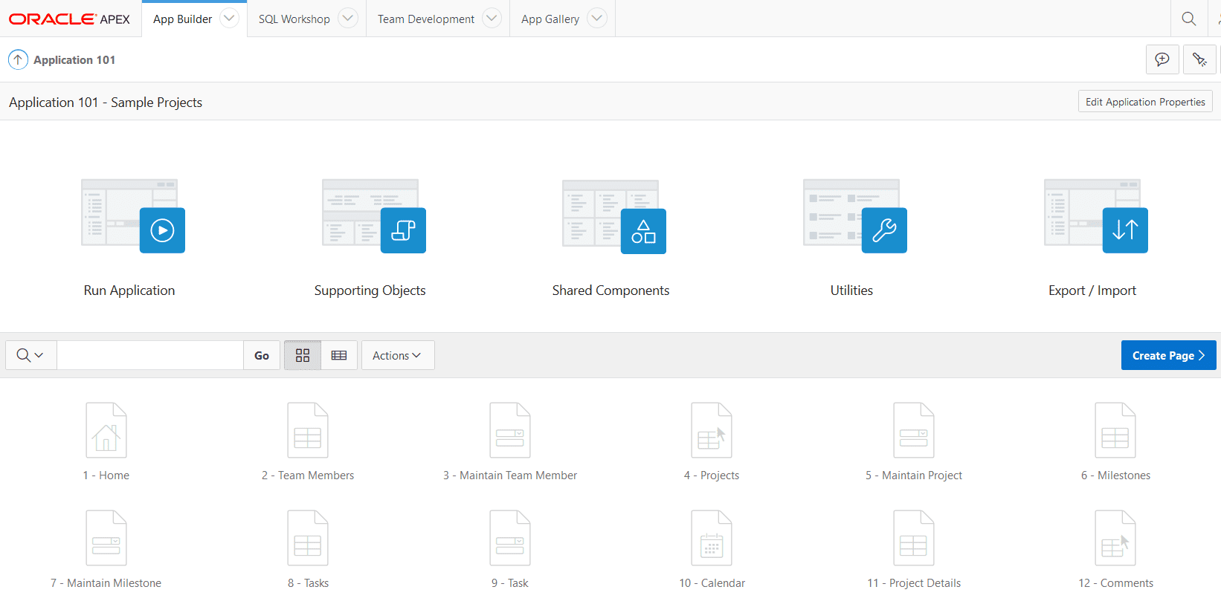Image resolution: width=1221 pixels, height=607 pixels.
Task: Click Edit Application Properties button
Action: [x=1145, y=102]
